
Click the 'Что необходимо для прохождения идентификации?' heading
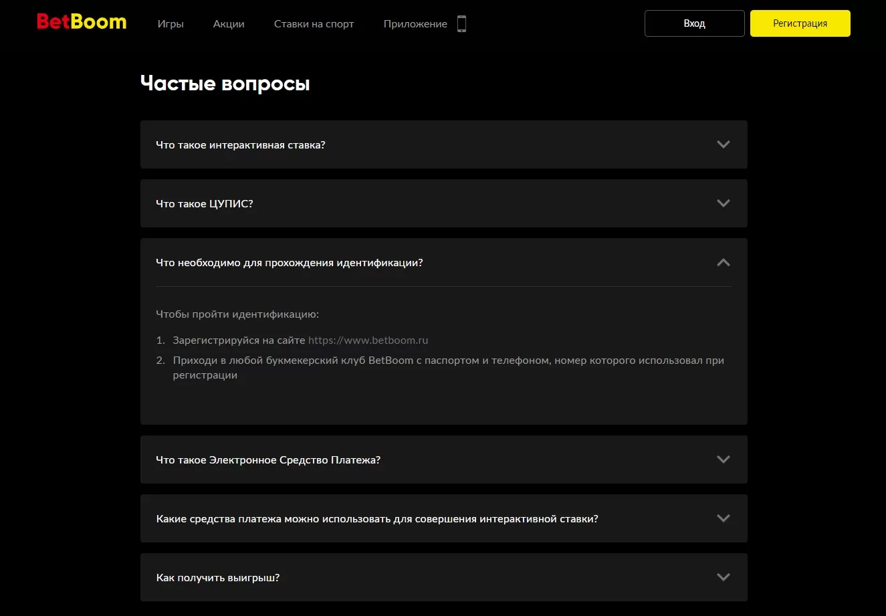tap(290, 262)
